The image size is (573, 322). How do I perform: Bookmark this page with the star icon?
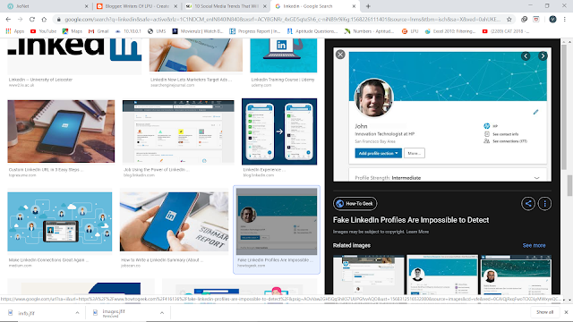tap(509, 20)
